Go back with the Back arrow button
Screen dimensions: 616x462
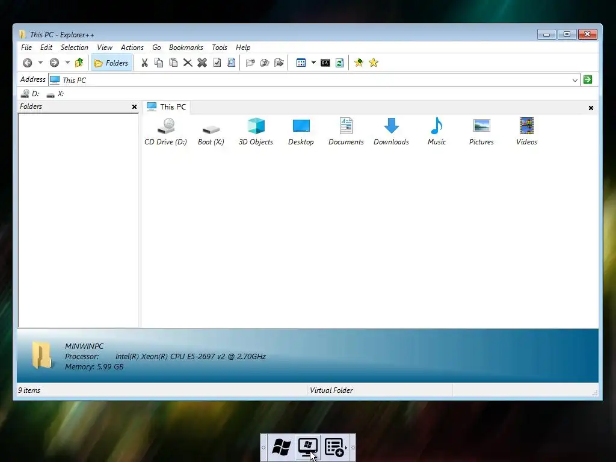27,63
